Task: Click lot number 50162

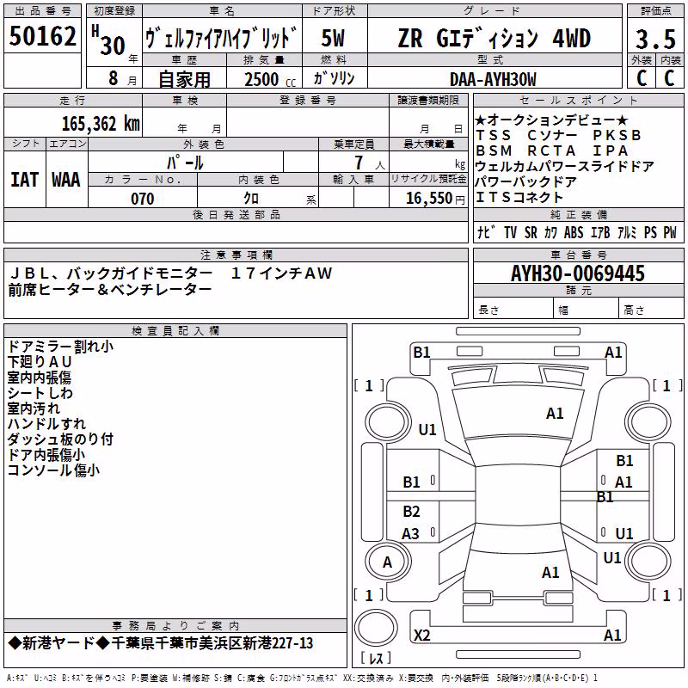Action: [x=42, y=36]
